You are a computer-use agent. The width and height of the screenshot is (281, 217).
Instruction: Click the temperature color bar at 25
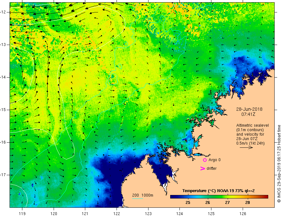188,197
